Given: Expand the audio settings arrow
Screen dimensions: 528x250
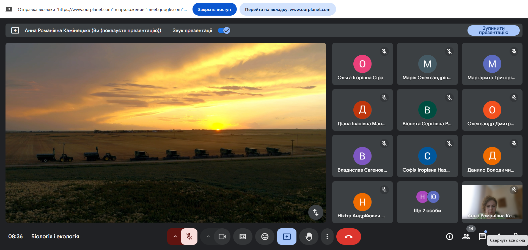Looking at the screenshot, I should tap(175, 237).
